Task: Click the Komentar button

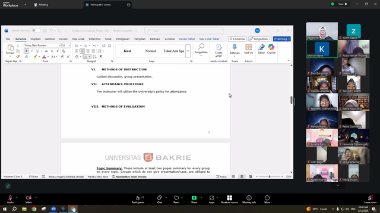Action: (237, 39)
